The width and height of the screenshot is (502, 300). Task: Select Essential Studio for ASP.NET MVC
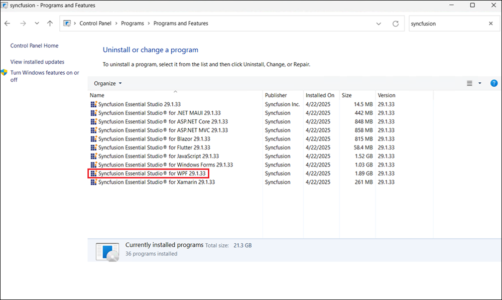point(163,130)
